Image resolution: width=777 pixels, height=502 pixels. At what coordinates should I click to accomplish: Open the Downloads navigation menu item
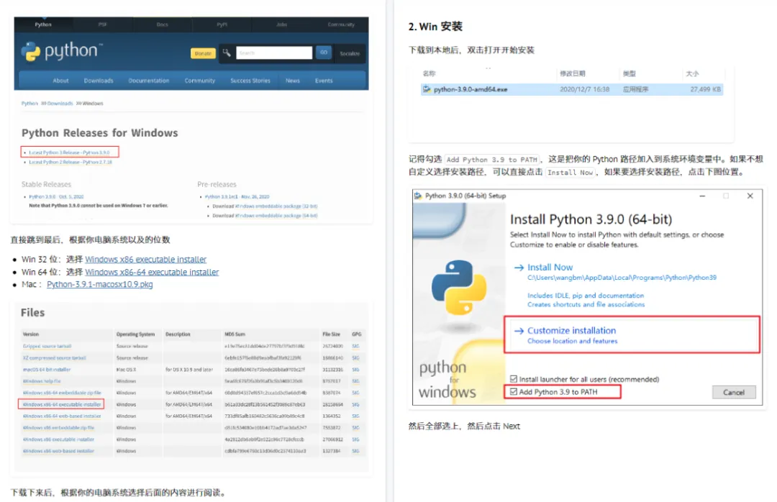pyautogui.click(x=98, y=81)
